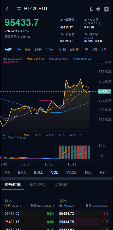113x230 pixels.
Task: Click the MA60: 95354.7 legend value
Action: click(x=12, y=62)
